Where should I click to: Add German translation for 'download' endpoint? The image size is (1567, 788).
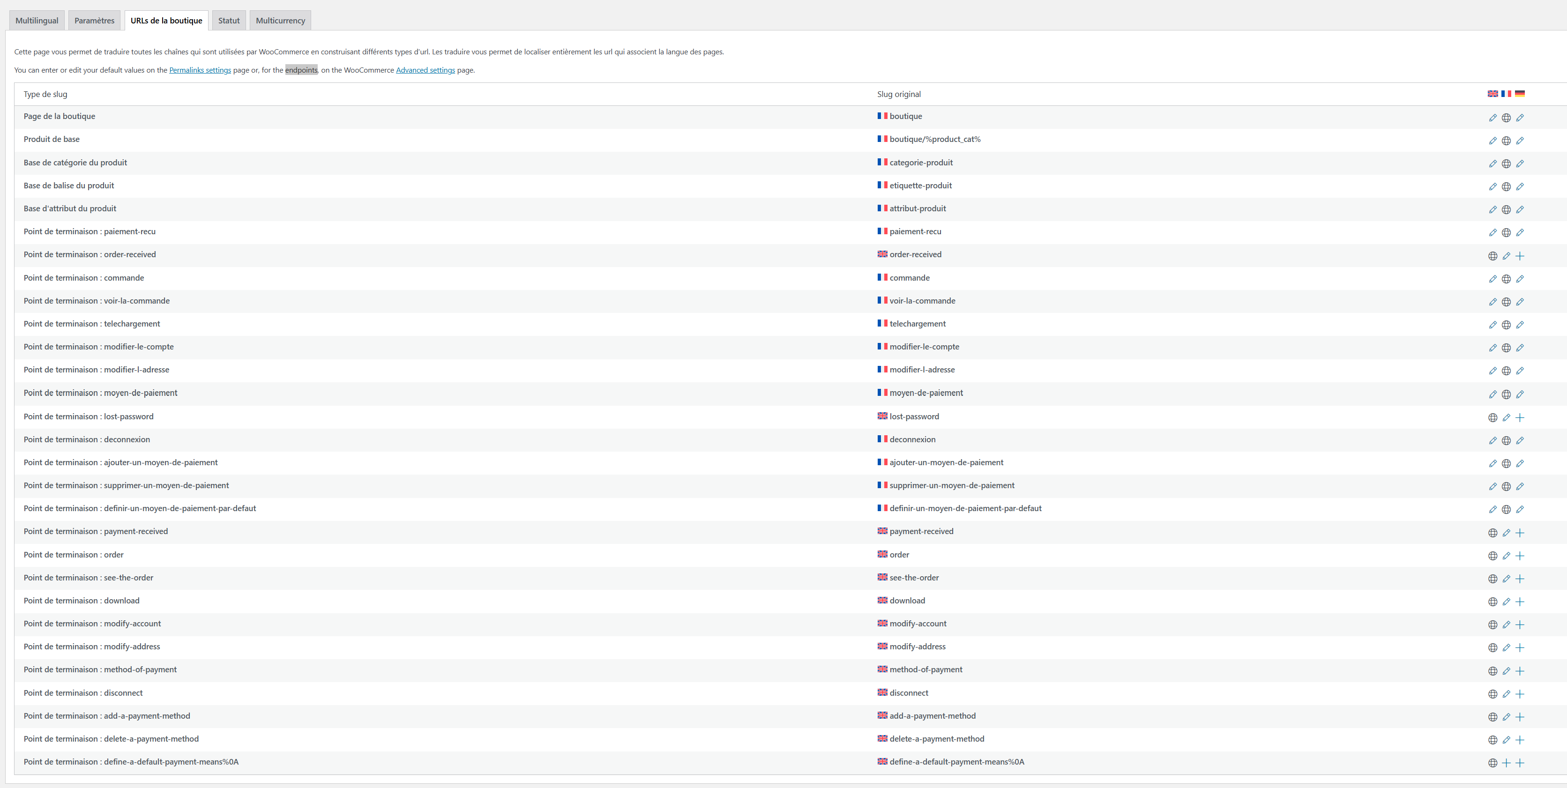point(1520,602)
